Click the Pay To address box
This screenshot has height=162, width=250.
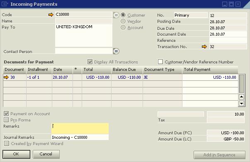(84, 36)
